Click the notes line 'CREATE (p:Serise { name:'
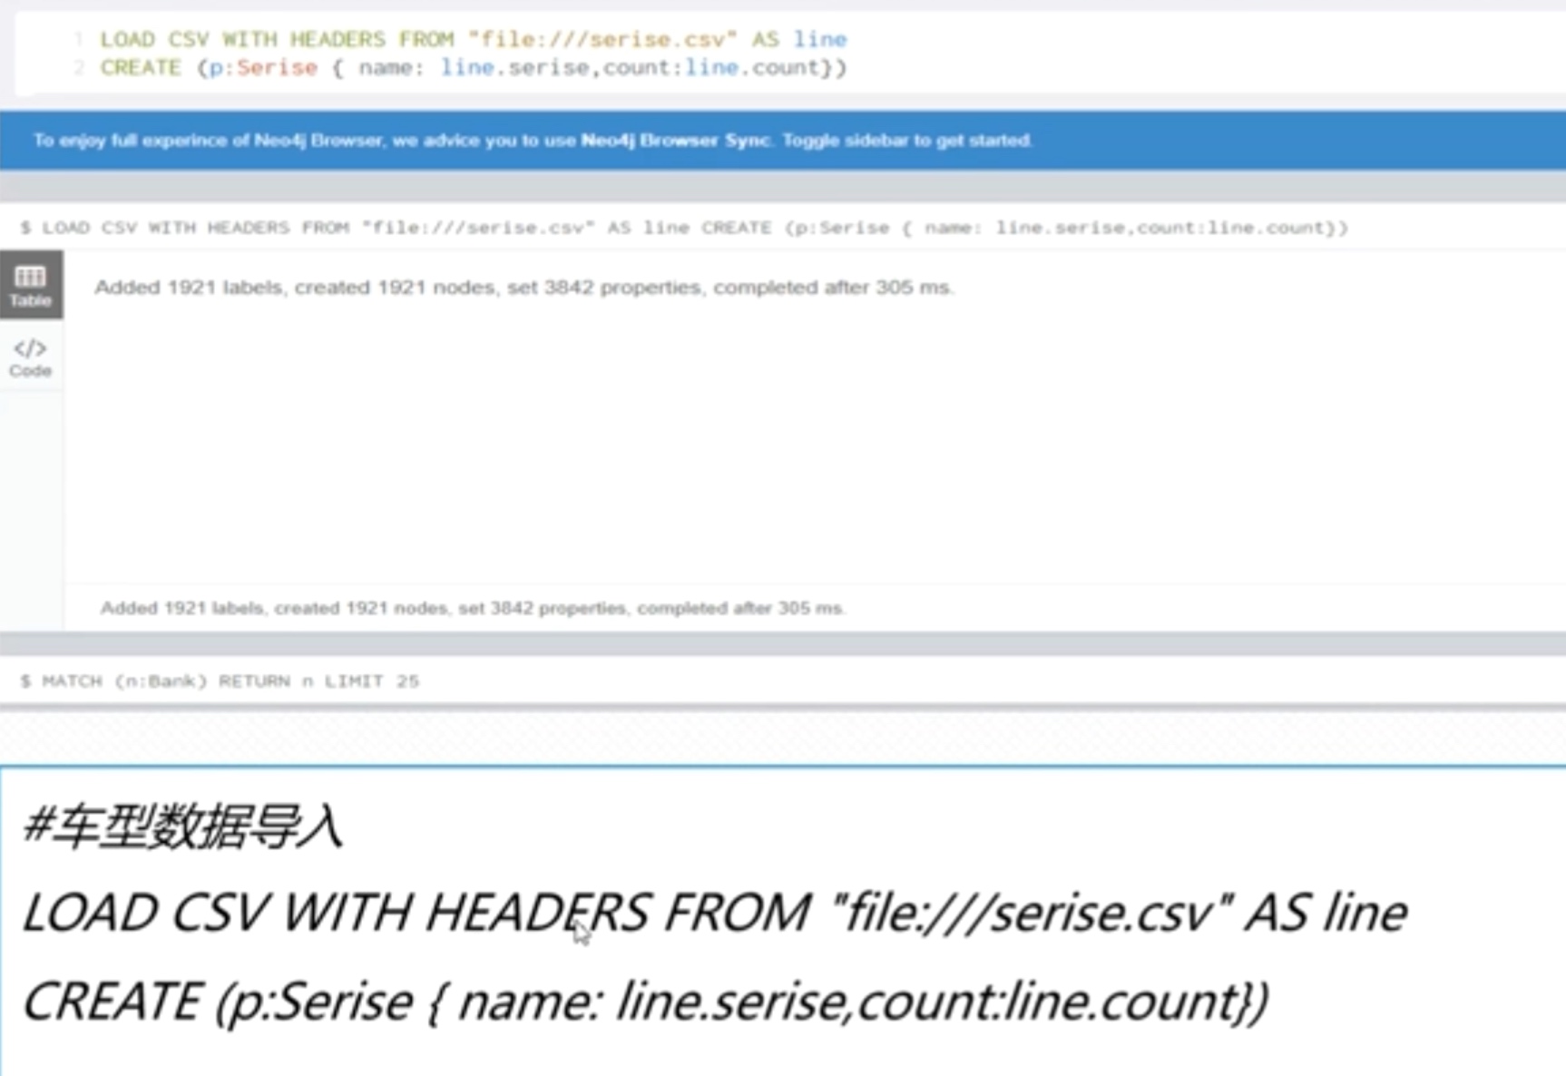 [x=645, y=1003]
